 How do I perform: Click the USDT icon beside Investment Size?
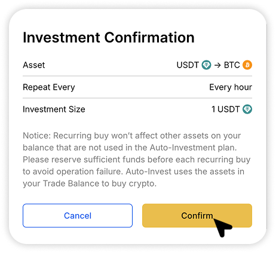(x=247, y=109)
